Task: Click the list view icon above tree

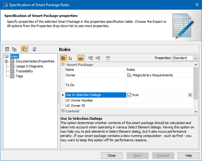Action: point(7,49)
